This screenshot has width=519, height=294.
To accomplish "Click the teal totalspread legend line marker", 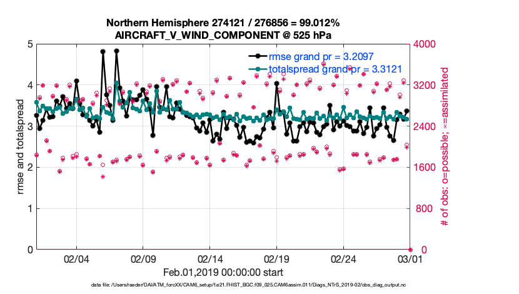I will click(256, 69).
